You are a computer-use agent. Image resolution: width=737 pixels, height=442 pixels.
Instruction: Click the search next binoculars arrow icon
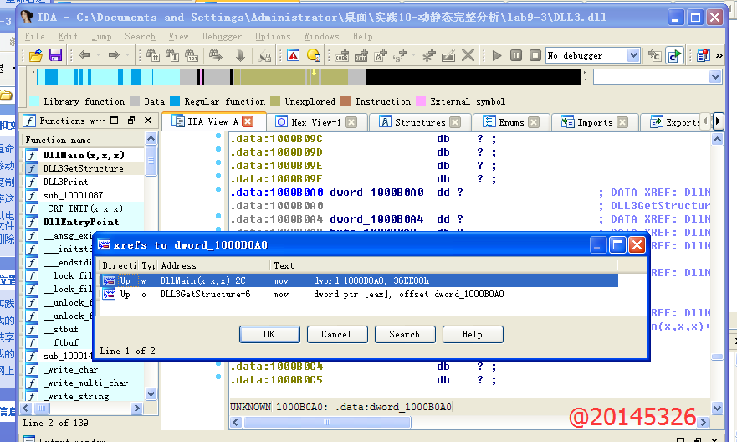pyautogui.click(x=216, y=55)
